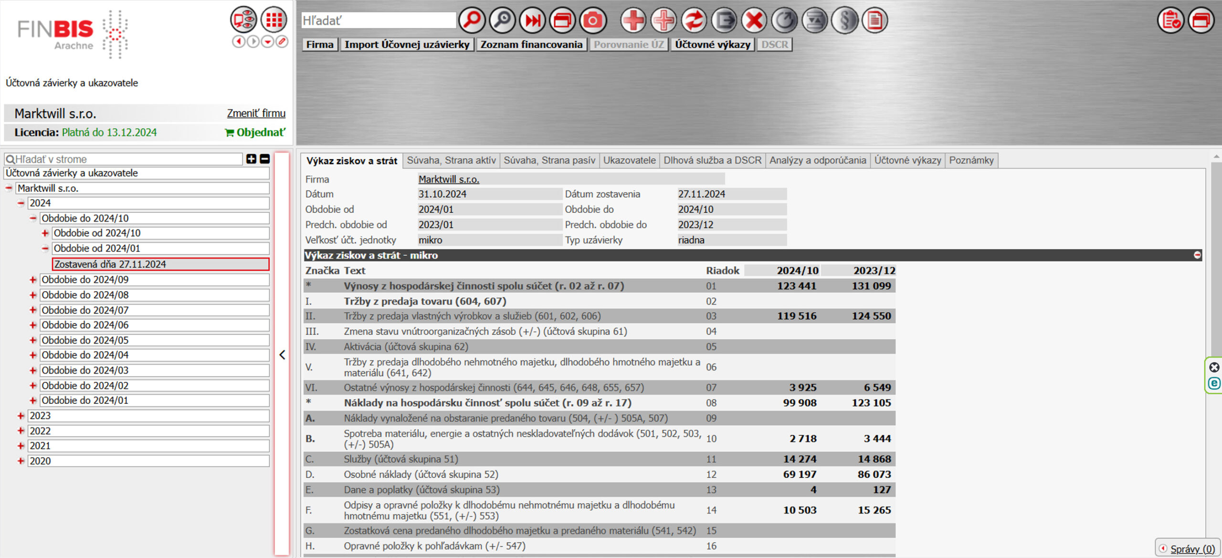1222x558 pixels.
Task: Click the paragraph section sign icon
Action: 845,21
